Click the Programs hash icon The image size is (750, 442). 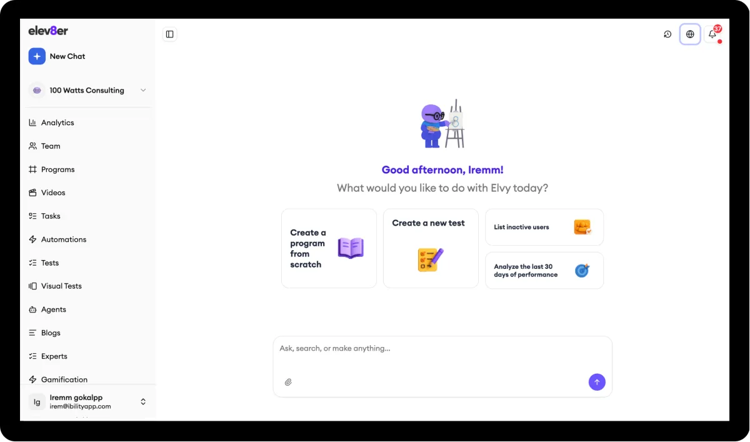(x=32, y=169)
